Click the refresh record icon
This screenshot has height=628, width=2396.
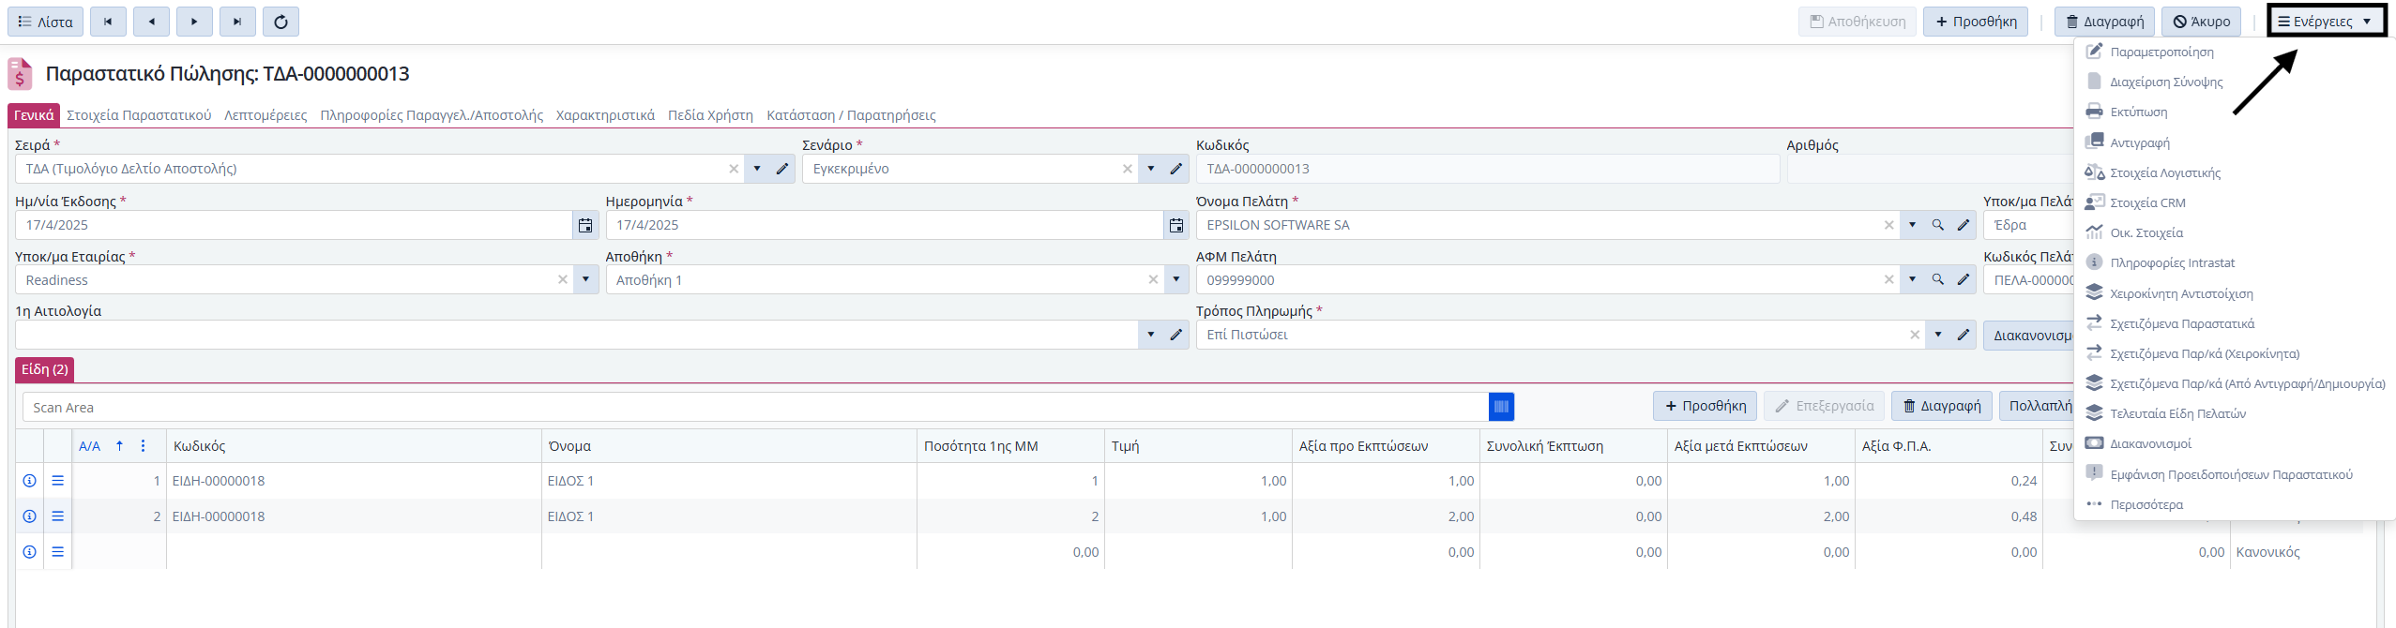click(281, 22)
